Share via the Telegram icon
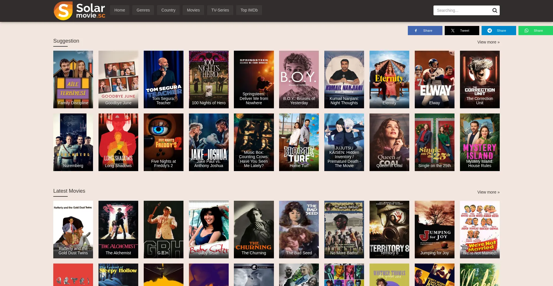 click(499, 31)
